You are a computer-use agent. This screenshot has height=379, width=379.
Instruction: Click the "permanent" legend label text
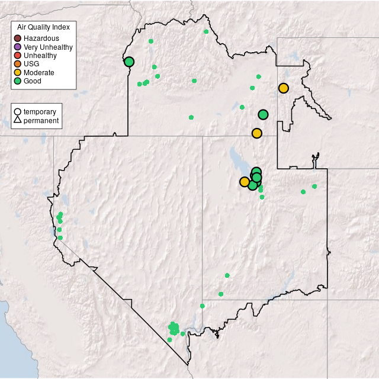click(x=41, y=121)
